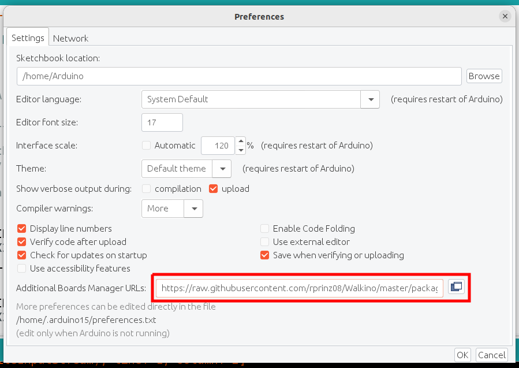This screenshot has width=519, height=368.
Task: Disable verbose output during upload
Action: [x=213, y=189]
